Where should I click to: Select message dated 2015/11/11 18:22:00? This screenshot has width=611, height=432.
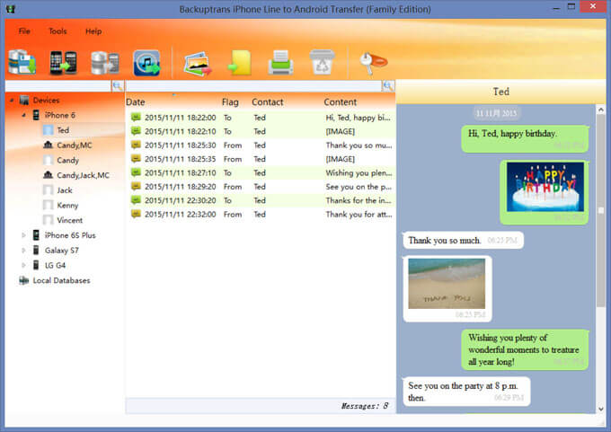(261, 118)
